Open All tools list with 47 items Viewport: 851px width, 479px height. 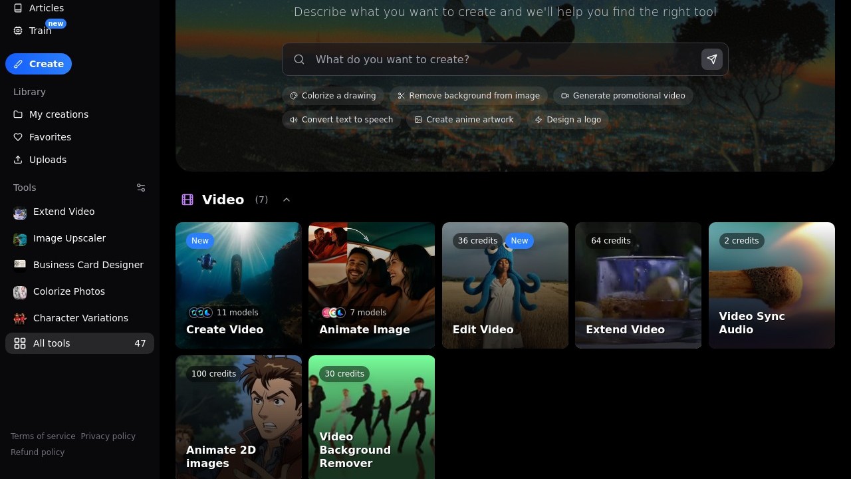pyautogui.click(x=80, y=343)
